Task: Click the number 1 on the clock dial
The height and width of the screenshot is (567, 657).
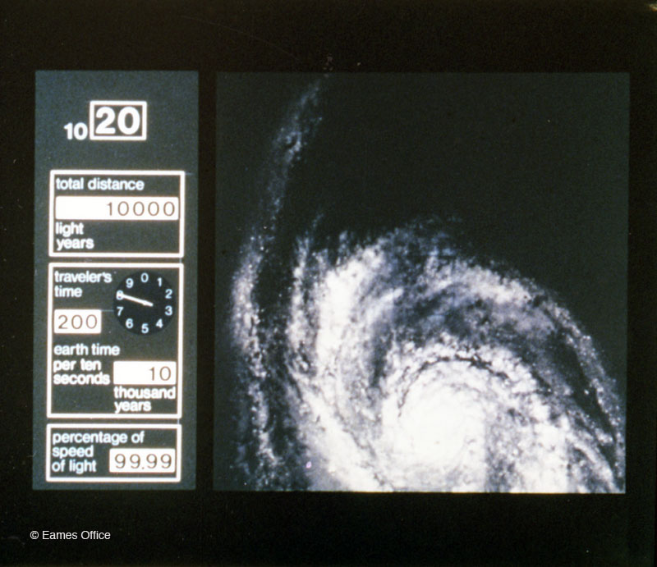Action: pos(159,282)
